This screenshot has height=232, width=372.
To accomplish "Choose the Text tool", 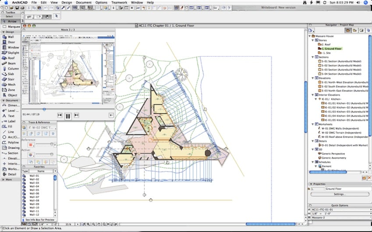I will point(11,116).
